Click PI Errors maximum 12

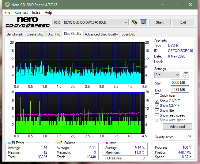tap(45, 152)
